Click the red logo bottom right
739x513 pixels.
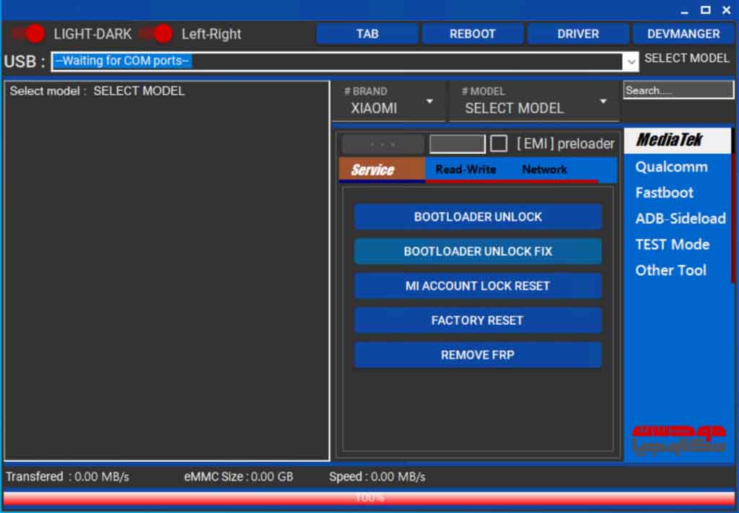pos(678,440)
